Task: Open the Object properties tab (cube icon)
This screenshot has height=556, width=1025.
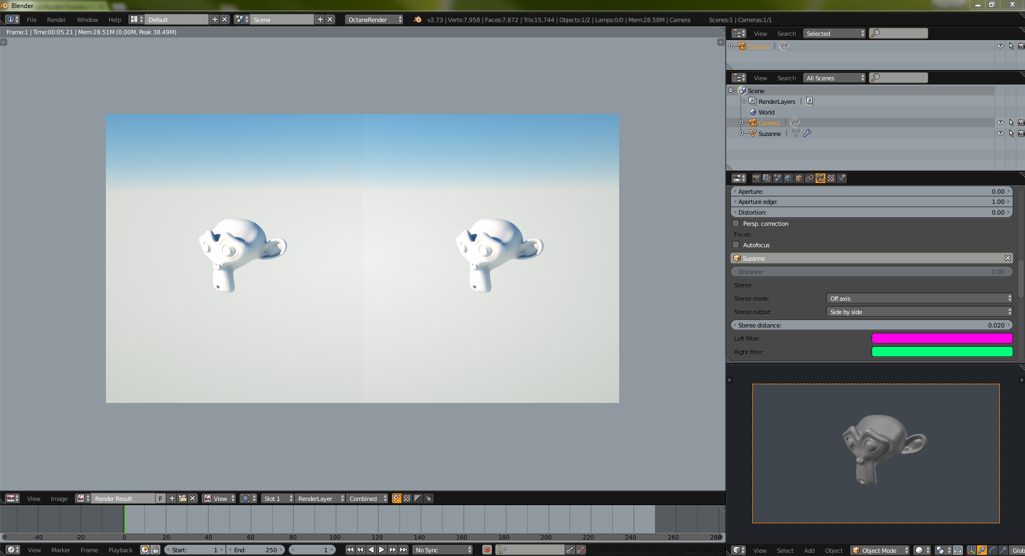Action: point(799,178)
